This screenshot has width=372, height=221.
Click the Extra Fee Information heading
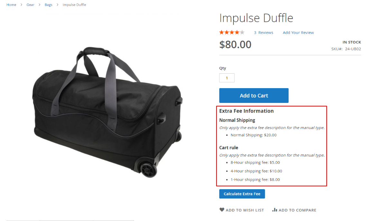click(x=246, y=111)
